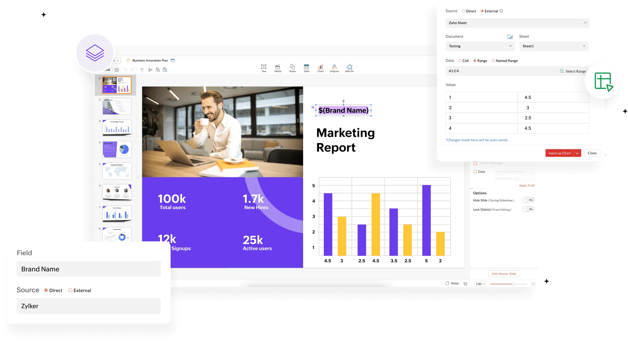Viewport: 628px width, 342px height.
Task: Toggle Range data option
Action: 473,61
